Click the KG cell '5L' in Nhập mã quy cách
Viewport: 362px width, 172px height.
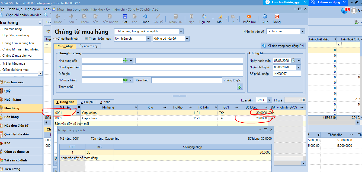tap(100, 152)
